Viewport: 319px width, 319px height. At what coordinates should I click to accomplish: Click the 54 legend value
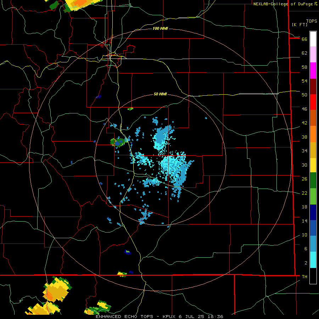click(x=304, y=81)
